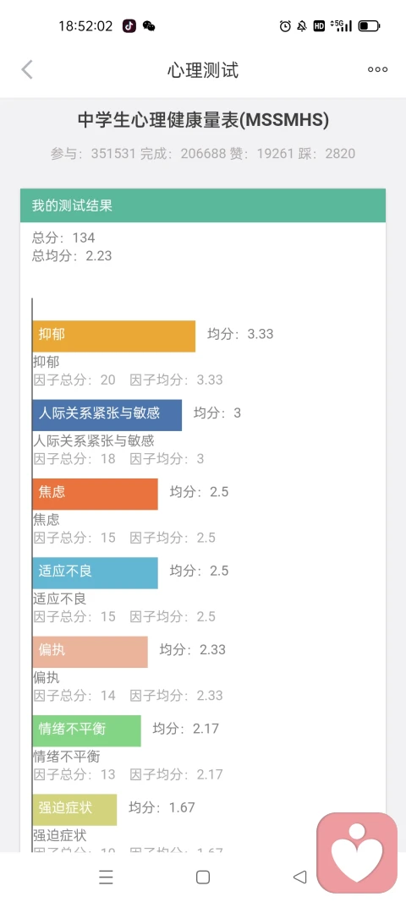Tap the triangle back navigation button
This screenshot has width=406, height=902.
tap(299, 877)
